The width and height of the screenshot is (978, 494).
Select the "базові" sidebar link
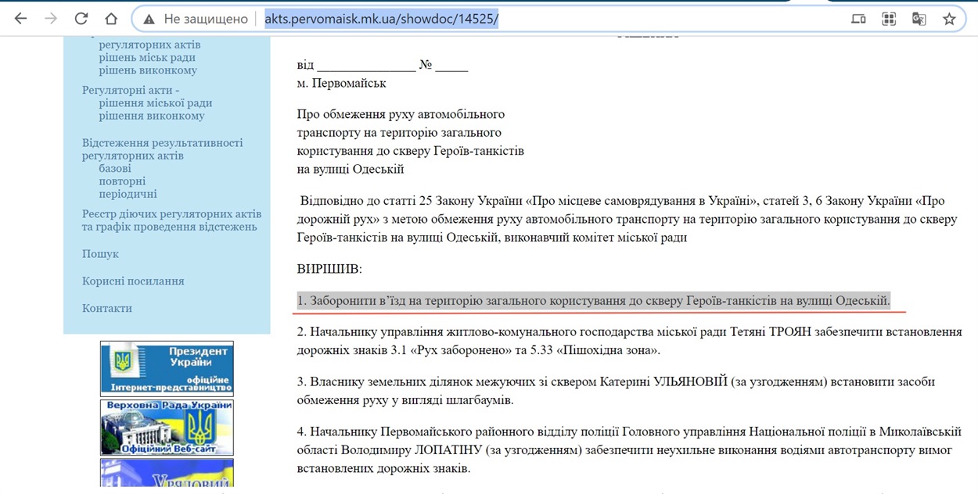pos(115,168)
